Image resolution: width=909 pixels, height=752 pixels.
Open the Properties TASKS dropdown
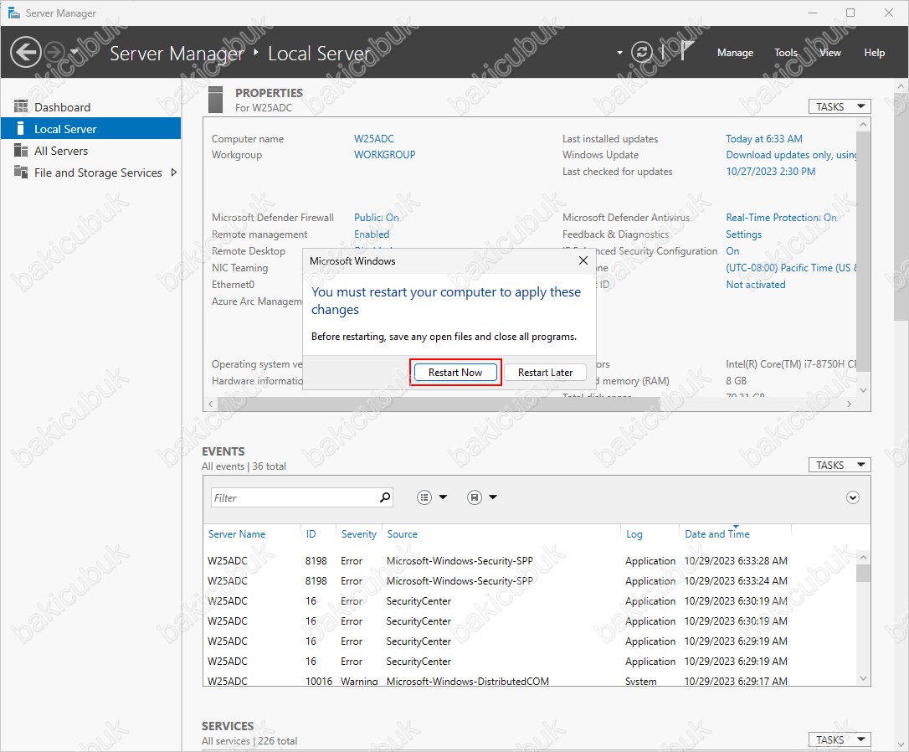coord(840,106)
